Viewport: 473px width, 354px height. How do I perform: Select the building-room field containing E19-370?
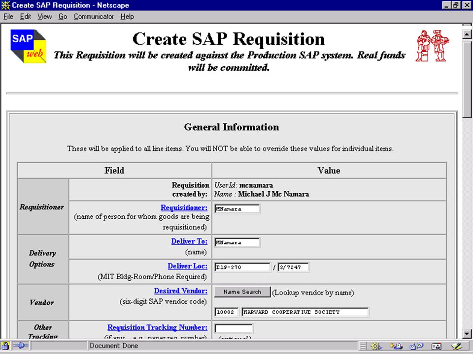(x=242, y=267)
